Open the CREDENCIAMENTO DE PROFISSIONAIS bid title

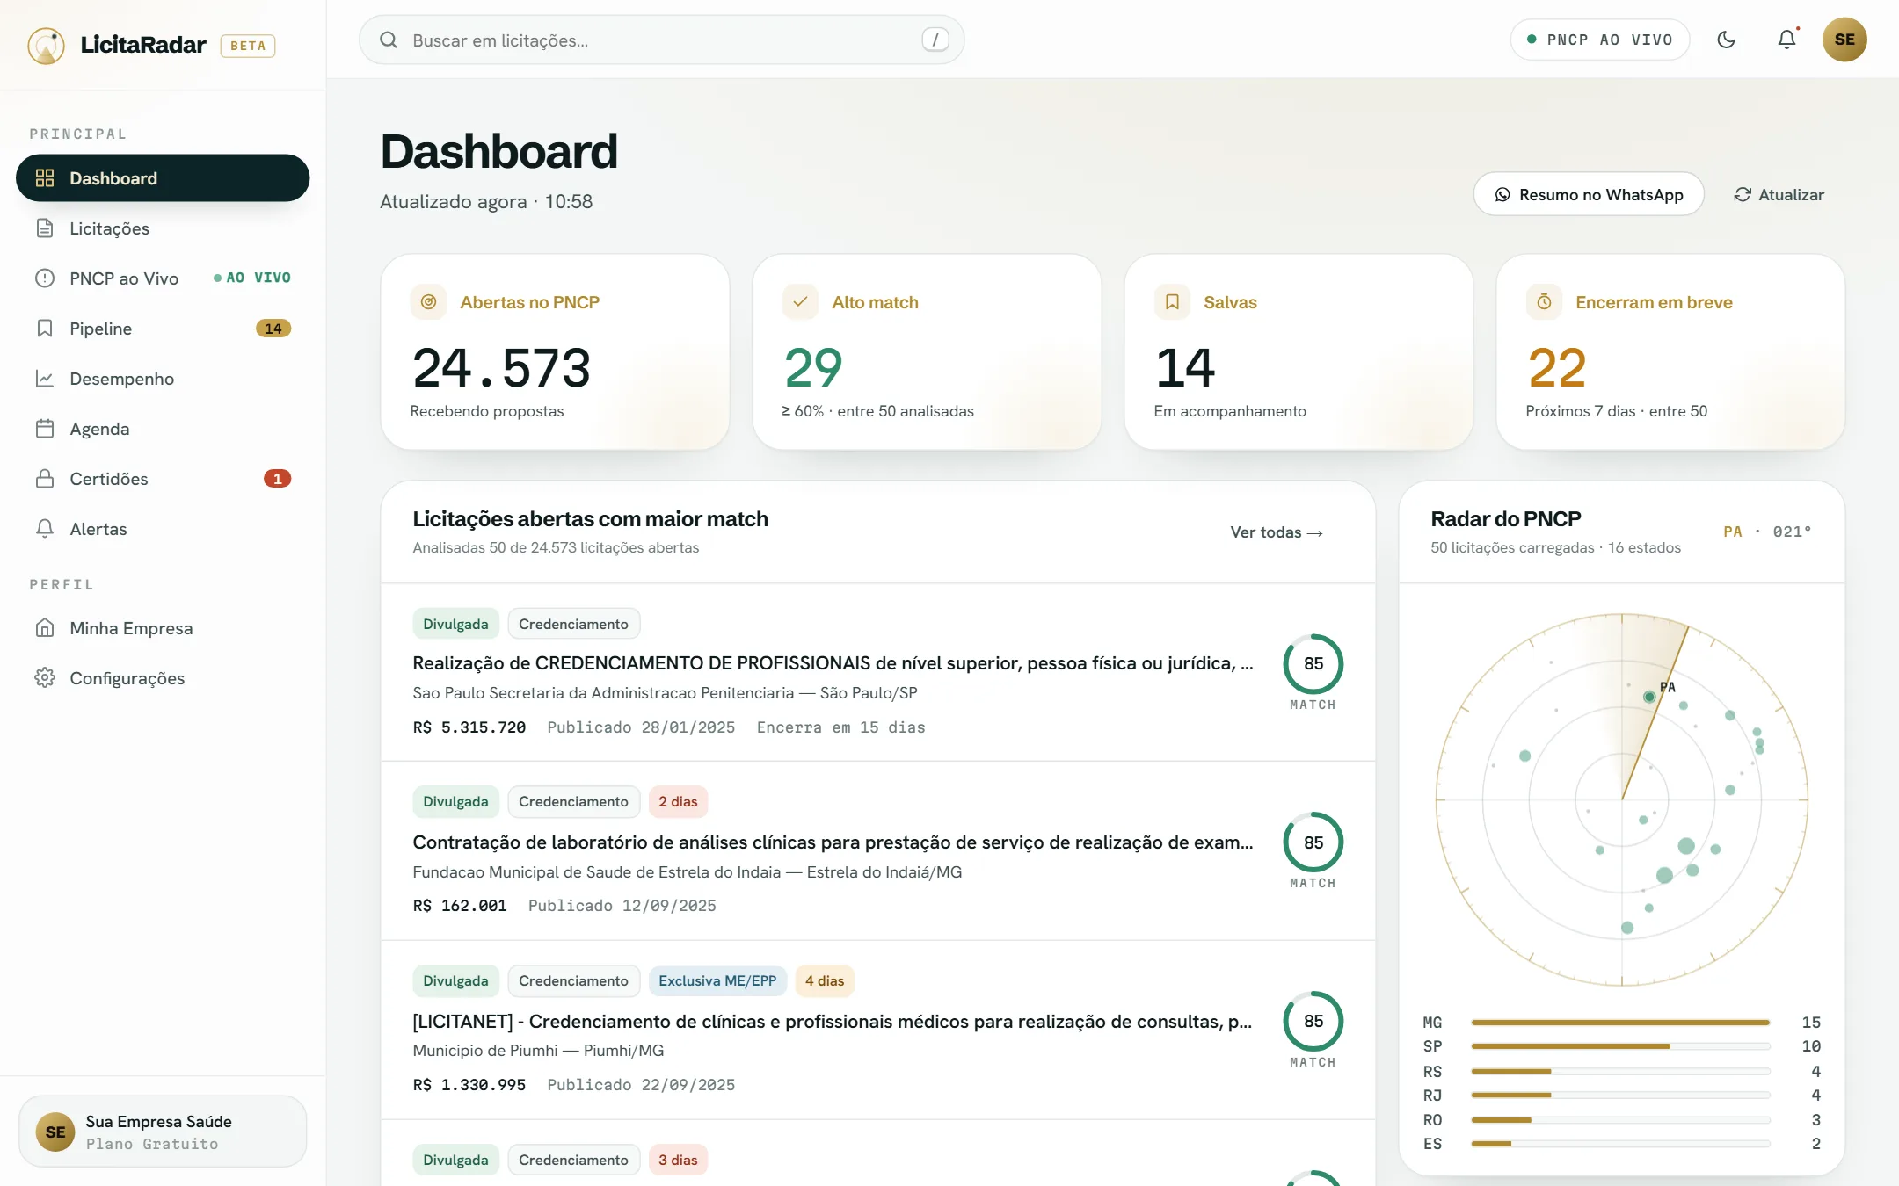(833, 663)
